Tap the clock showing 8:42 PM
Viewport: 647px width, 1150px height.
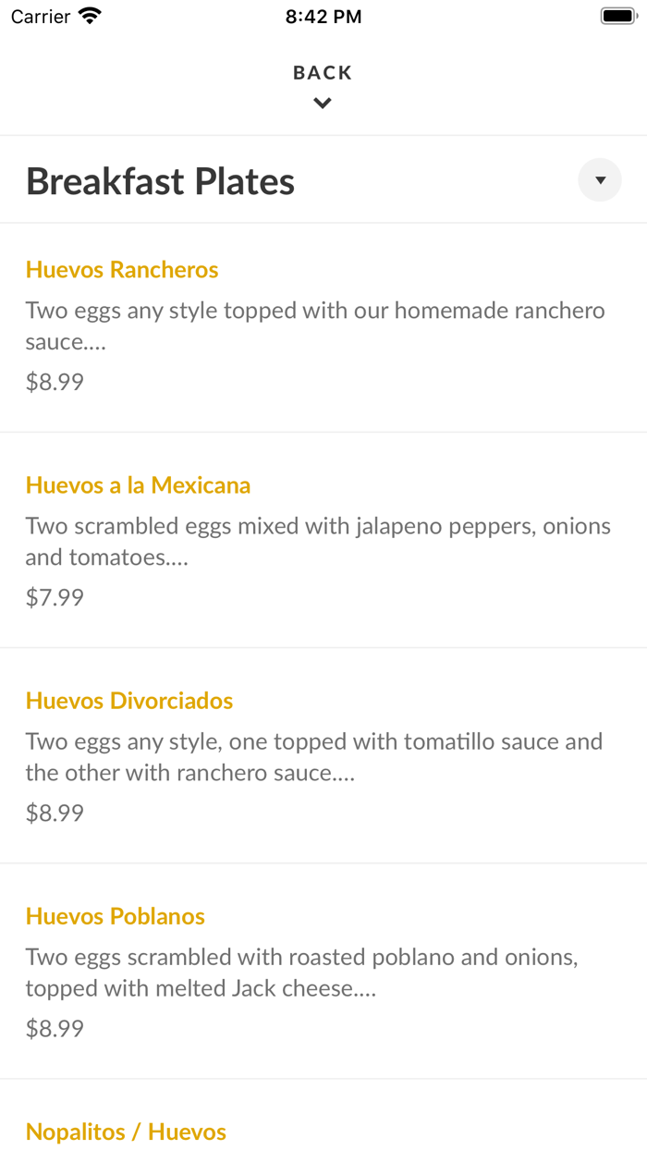tap(323, 16)
